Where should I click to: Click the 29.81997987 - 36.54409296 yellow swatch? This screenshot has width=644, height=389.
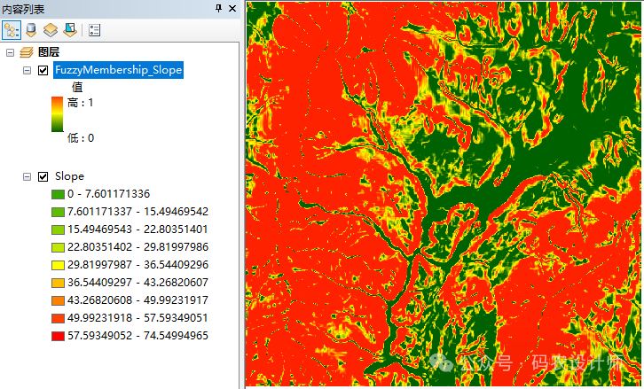point(59,265)
